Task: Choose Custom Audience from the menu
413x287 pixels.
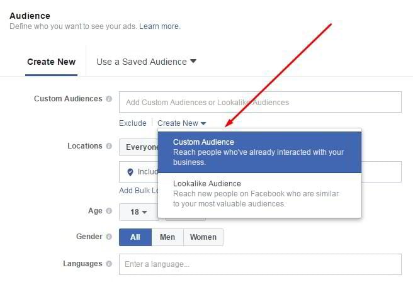Action: pos(259,152)
